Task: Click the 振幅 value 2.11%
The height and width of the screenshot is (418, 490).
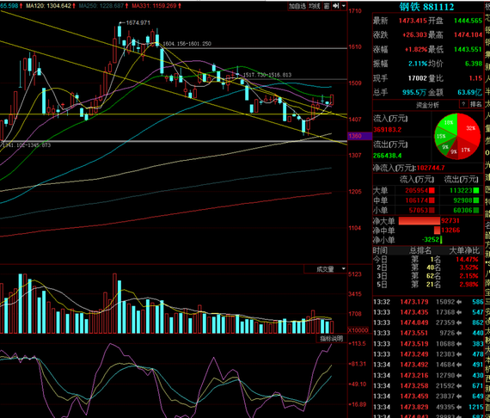Action: pyautogui.click(x=418, y=64)
